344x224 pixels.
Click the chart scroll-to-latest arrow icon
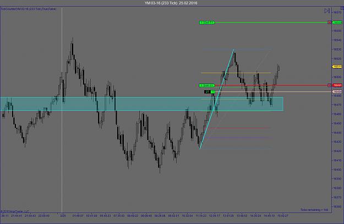[x=327, y=11]
